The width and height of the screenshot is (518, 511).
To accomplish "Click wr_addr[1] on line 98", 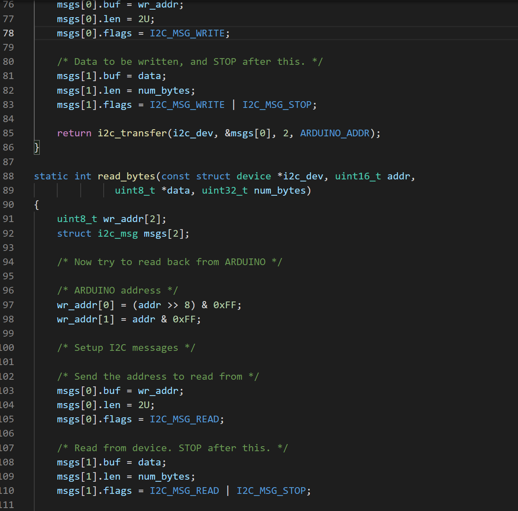I will pyautogui.click(x=86, y=319).
